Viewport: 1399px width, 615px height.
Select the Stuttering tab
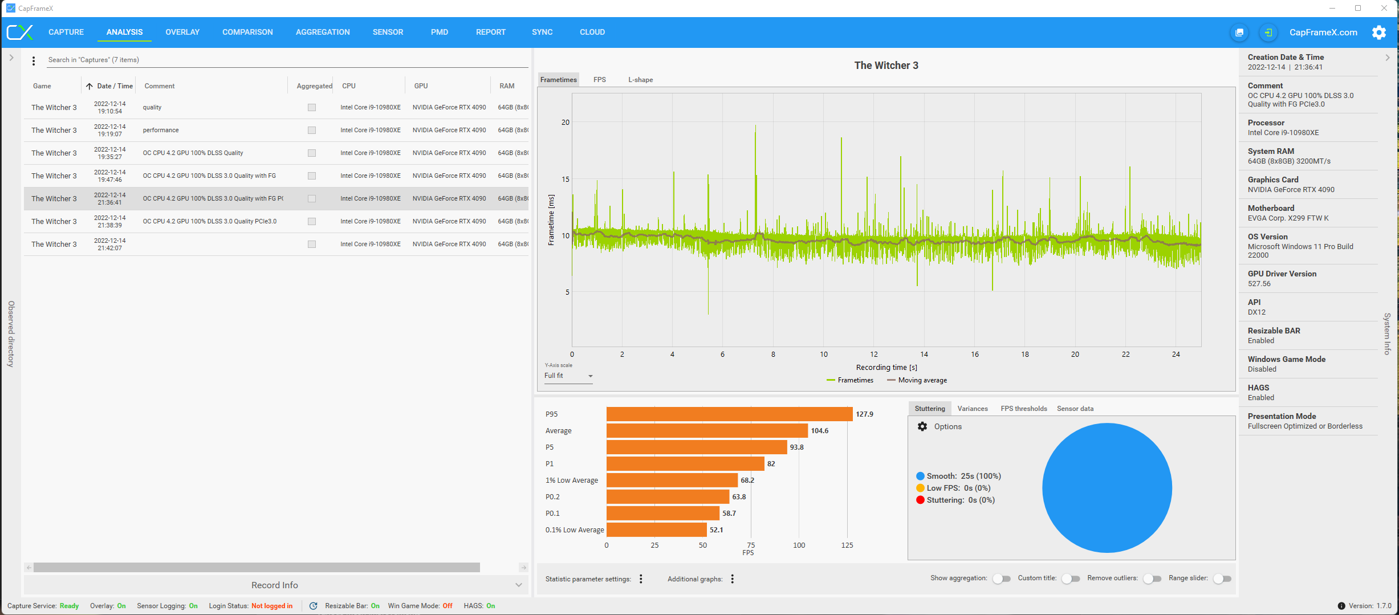point(930,409)
